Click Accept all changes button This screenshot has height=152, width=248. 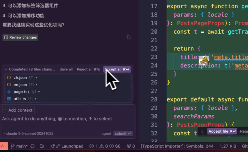pos(117,69)
